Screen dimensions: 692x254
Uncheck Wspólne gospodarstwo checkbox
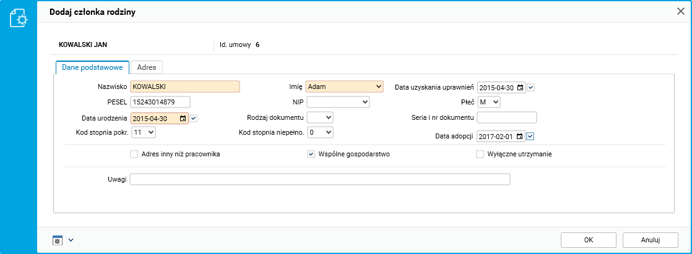coord(311,155)
